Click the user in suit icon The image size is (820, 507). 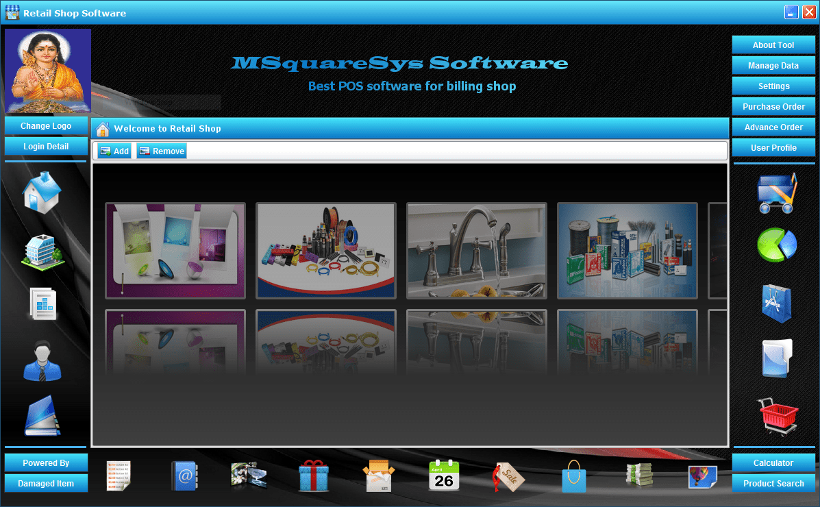pos(42,361)
